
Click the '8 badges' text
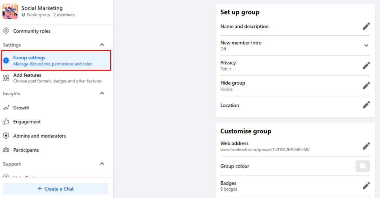229,189
